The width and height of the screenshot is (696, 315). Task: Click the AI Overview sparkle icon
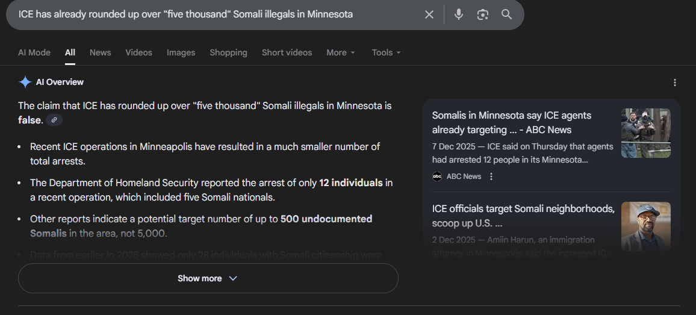[x=25, y=82]
